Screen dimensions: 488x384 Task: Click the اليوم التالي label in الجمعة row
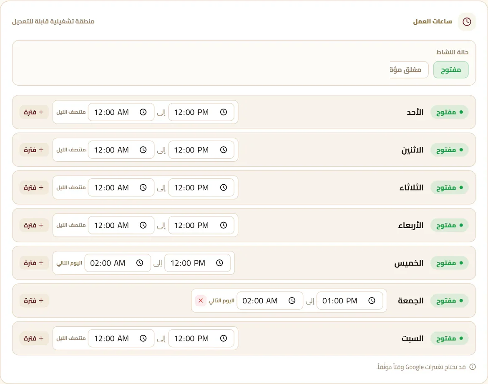point(221,301)
